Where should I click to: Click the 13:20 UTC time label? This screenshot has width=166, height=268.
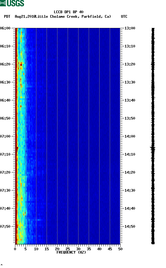[130, 64]
